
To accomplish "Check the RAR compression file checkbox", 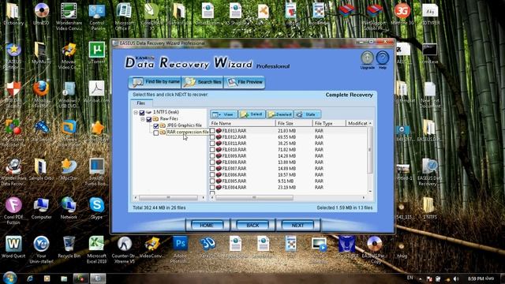I will (x=156, y=133).
